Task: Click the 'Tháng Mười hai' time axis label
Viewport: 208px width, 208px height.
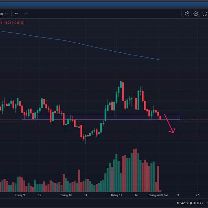Action: [x=158, y=195]
